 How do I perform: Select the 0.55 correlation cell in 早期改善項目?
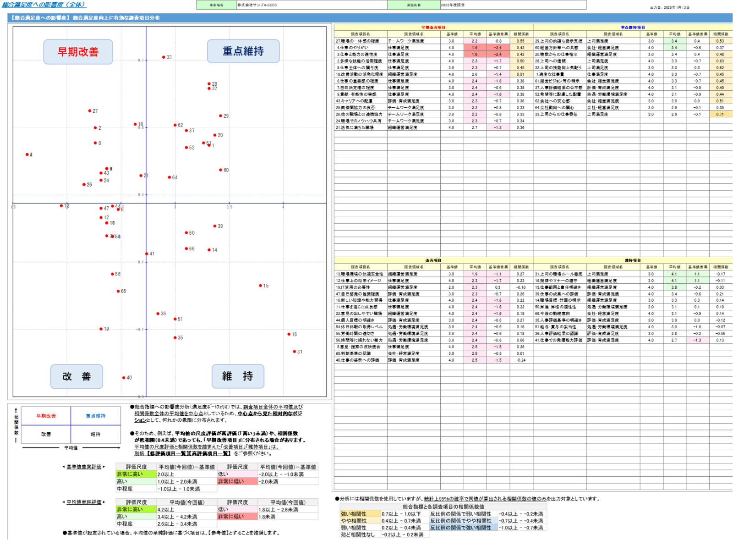521,41
